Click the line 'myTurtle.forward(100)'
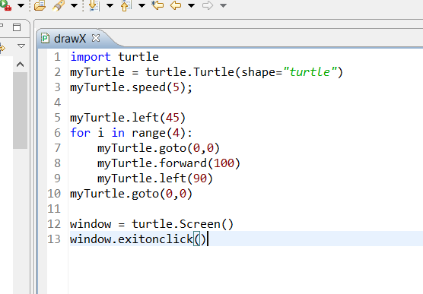This screenshot has width=423, height=294. [x=169, y=163]
